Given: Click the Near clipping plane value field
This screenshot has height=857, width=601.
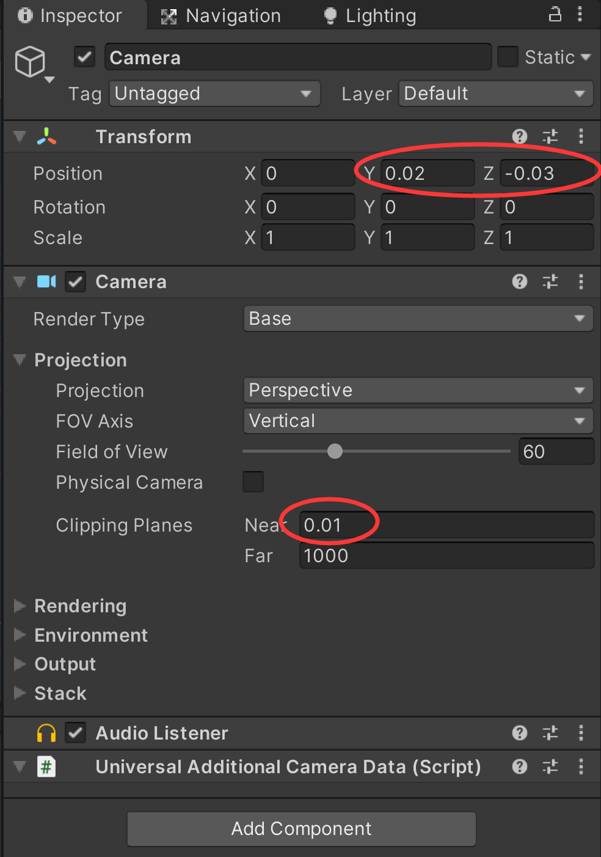Looking at the screenshot, I should [428, 524].
